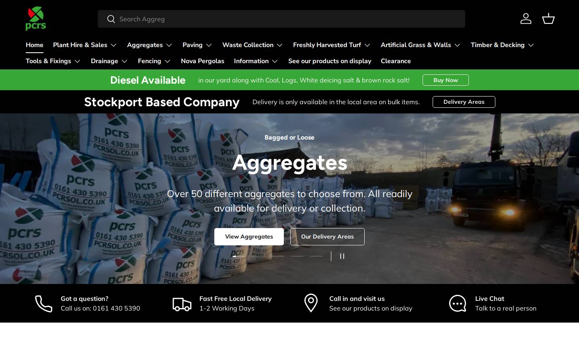Click 1-2 Working Days text
This screenshot has height=362, width=579.
[227, 308]
